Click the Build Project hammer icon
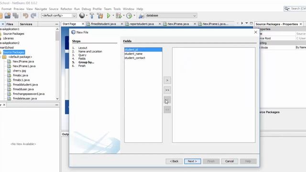306x172 pixels. click(x=92, y=16)
